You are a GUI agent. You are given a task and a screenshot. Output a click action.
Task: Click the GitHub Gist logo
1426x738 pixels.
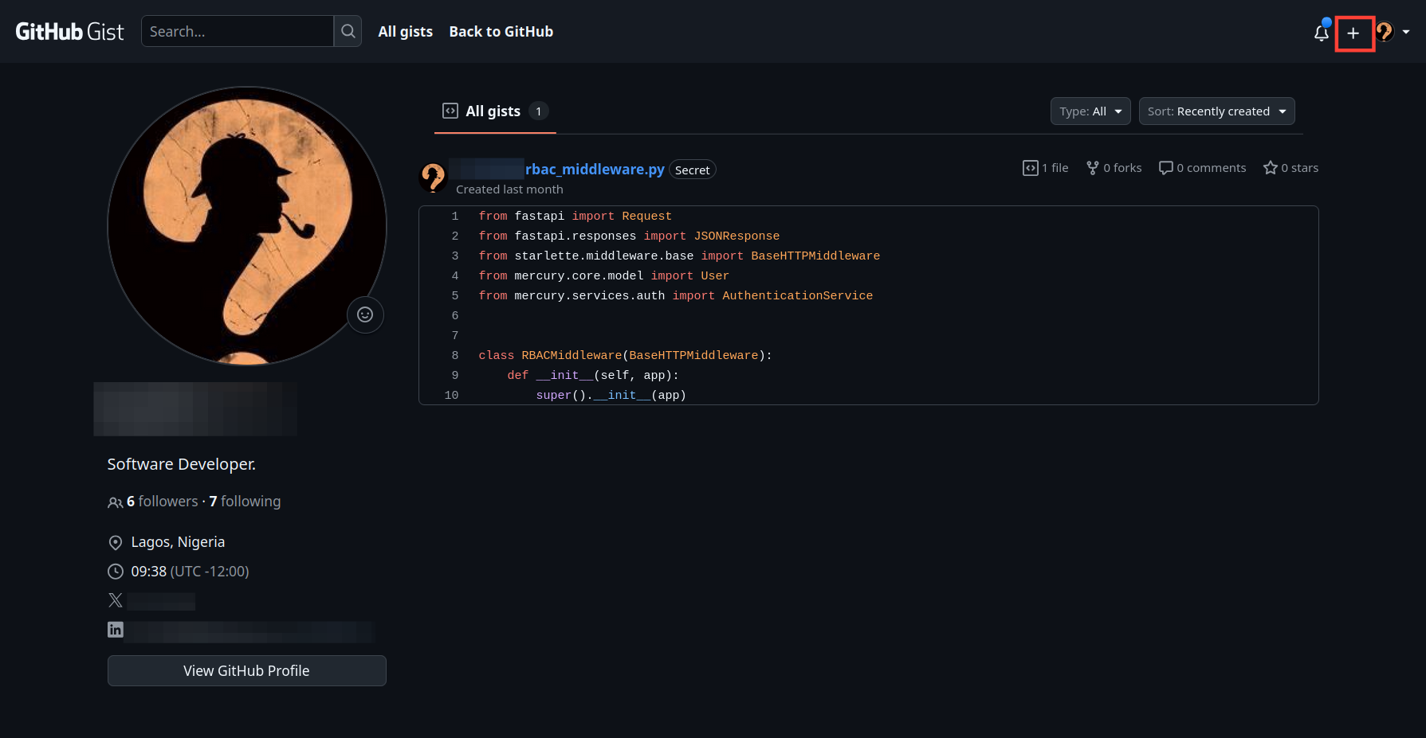coord(70,31)
